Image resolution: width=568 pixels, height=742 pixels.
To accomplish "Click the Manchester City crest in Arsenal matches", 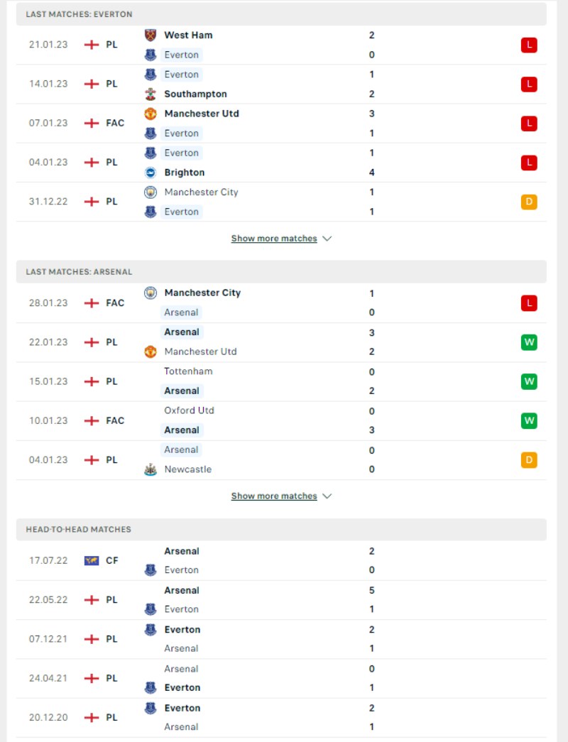I will point(151,293).
